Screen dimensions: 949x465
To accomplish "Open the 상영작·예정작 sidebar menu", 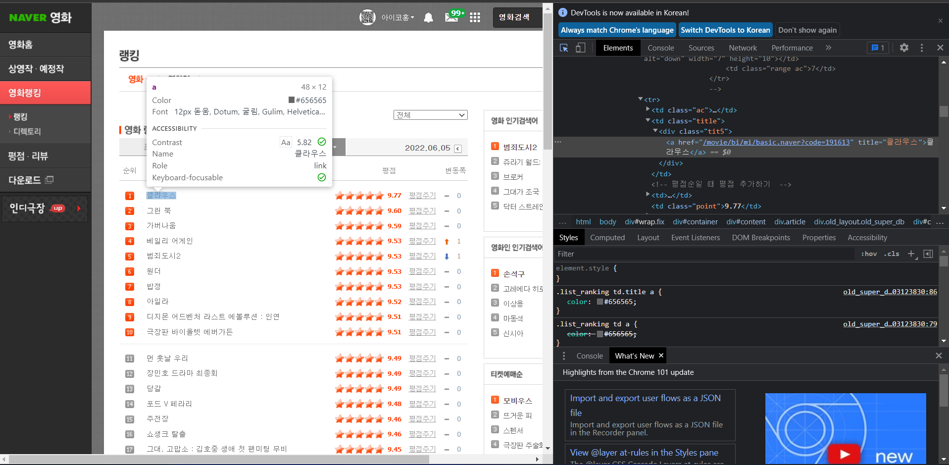I will click(46, 69).
